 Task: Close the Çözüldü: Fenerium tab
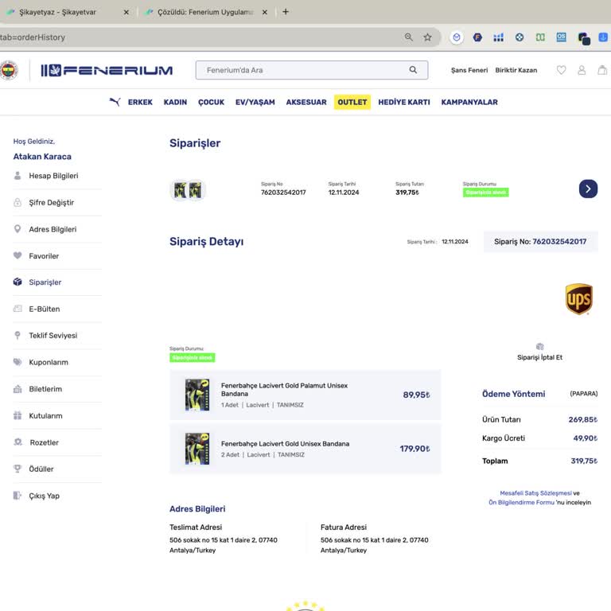265,12
